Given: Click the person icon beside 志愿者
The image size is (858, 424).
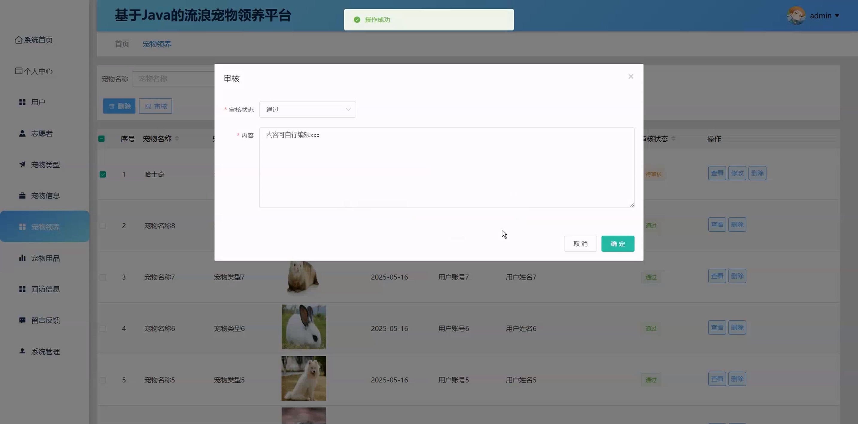Looking at the screenshot, I should pyautogui.click(x=22, y=133).
